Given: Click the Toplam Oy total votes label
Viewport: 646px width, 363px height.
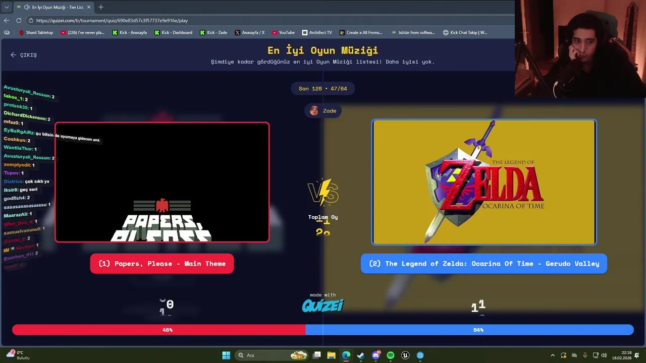Looking at the screenshot, I should coord(323,217).
